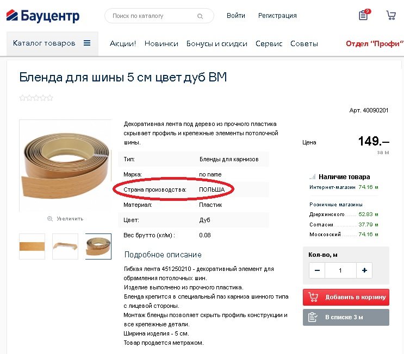
Task: Go to Отдел Профи section
Action: (375, 43)
